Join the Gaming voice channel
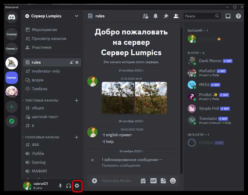The width and height of the screenshot is (248, 195). [52, 162]
